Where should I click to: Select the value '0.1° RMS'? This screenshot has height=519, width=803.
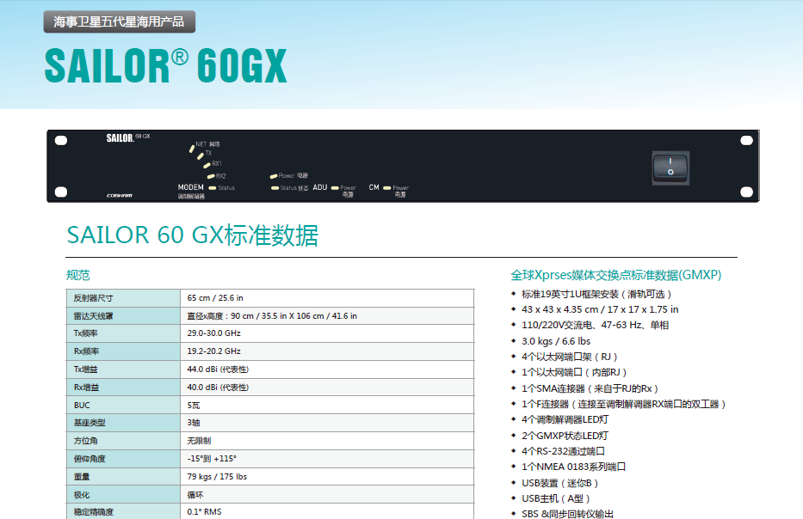click(x=204, y=512)
